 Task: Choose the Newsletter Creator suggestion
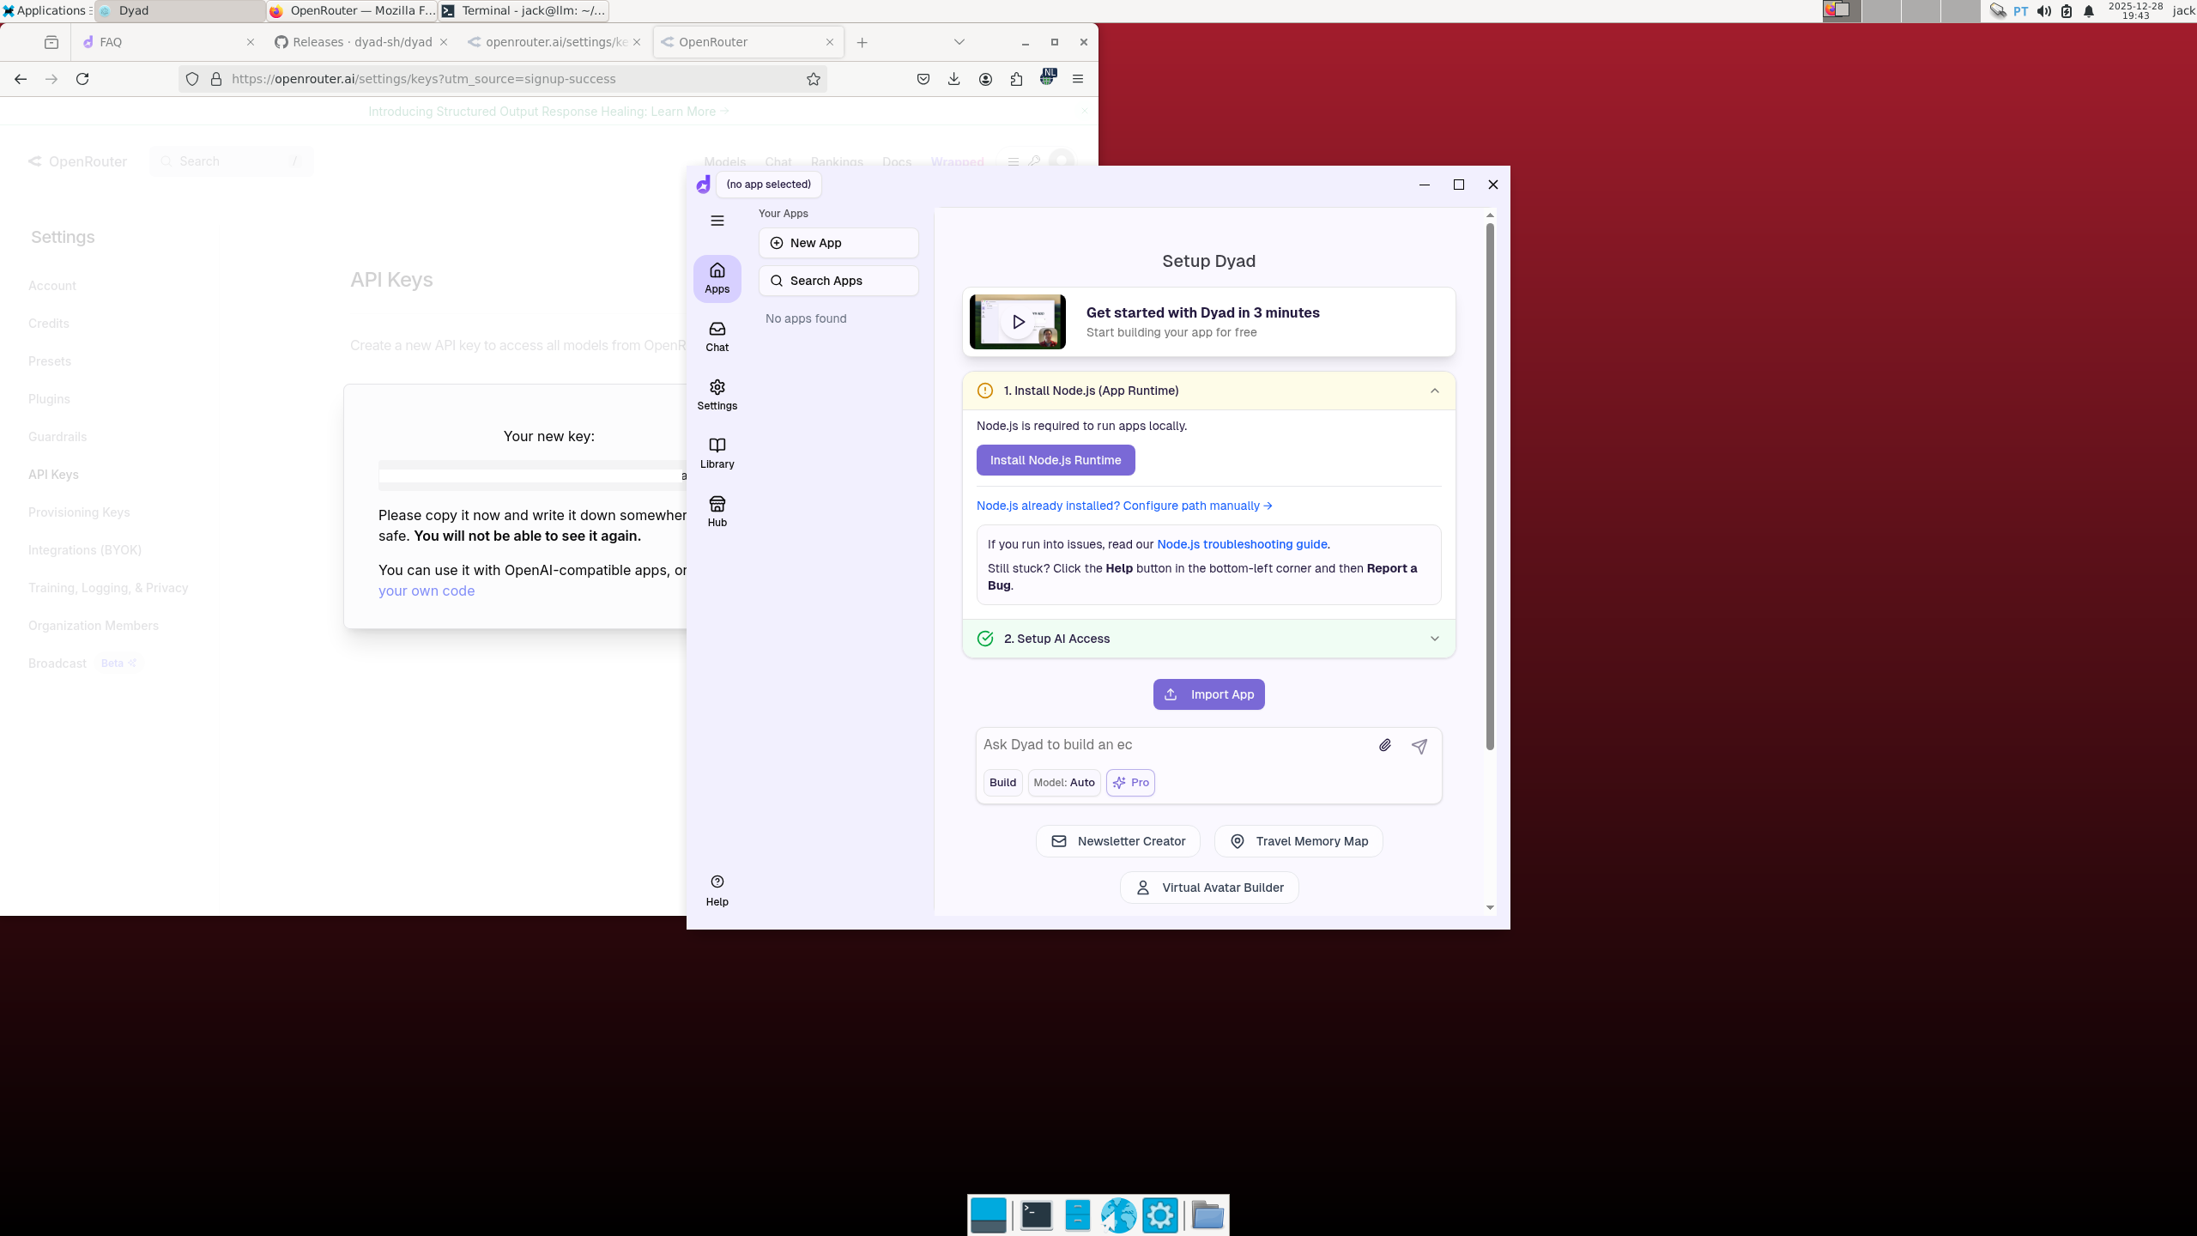(1118, 841)
